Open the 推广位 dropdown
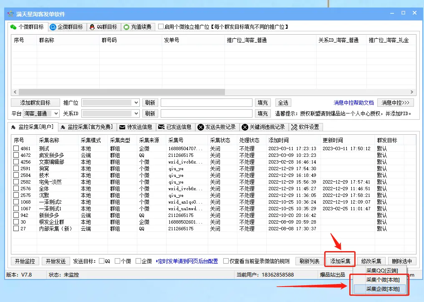 pos(111,103)
